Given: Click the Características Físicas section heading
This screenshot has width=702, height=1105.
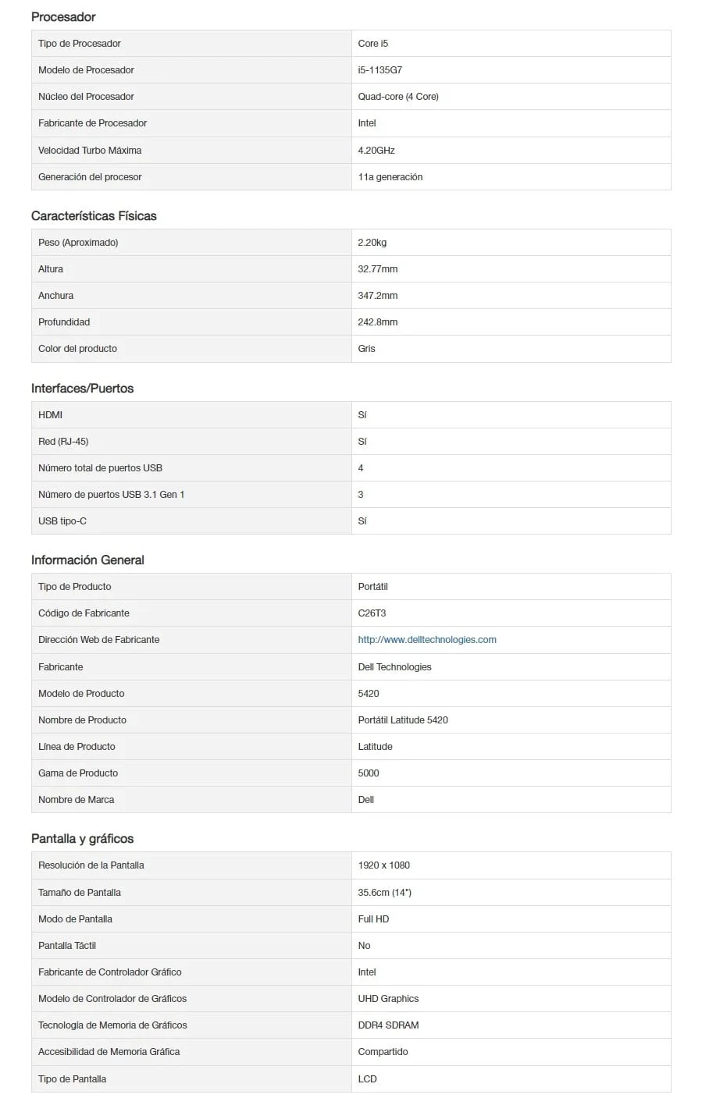Looking at the screenshot, I should [94, 215].
